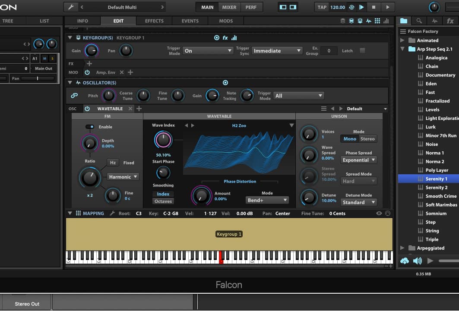Screen dimensions: 459x311
Task: Collapse the Arp Step Seq 2.1 folder
Action: (x=402, y=49)
